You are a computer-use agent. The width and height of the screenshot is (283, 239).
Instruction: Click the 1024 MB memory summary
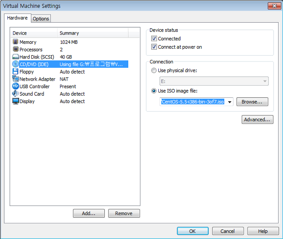69,42
